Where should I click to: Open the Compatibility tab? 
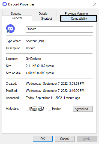pyautogui.click(x=78, y=19)
